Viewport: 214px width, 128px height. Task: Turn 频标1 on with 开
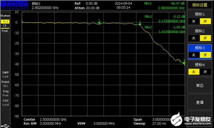[x=205, y=21]
